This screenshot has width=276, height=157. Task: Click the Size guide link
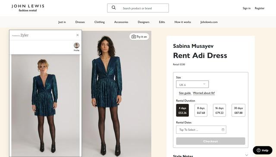tap(185, 93)
